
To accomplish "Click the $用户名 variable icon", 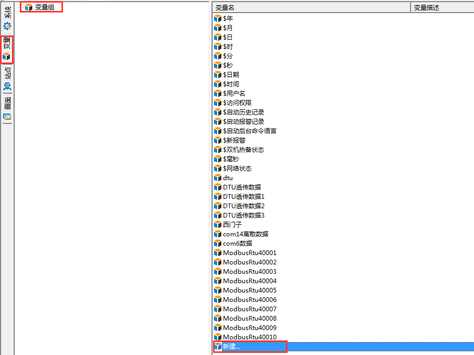I will [218, 94].
